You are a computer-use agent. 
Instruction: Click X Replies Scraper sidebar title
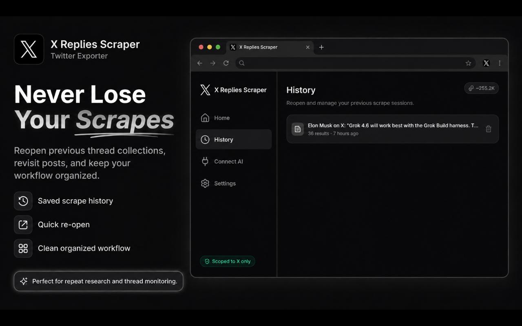click(x=240, y=90)
